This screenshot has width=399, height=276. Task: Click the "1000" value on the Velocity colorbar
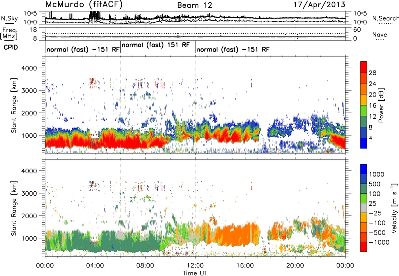(377, 174)
